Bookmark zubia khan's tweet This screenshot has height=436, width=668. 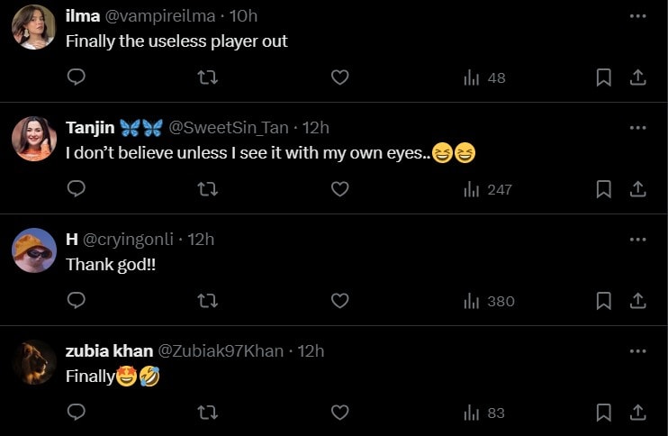pos(603,413)
